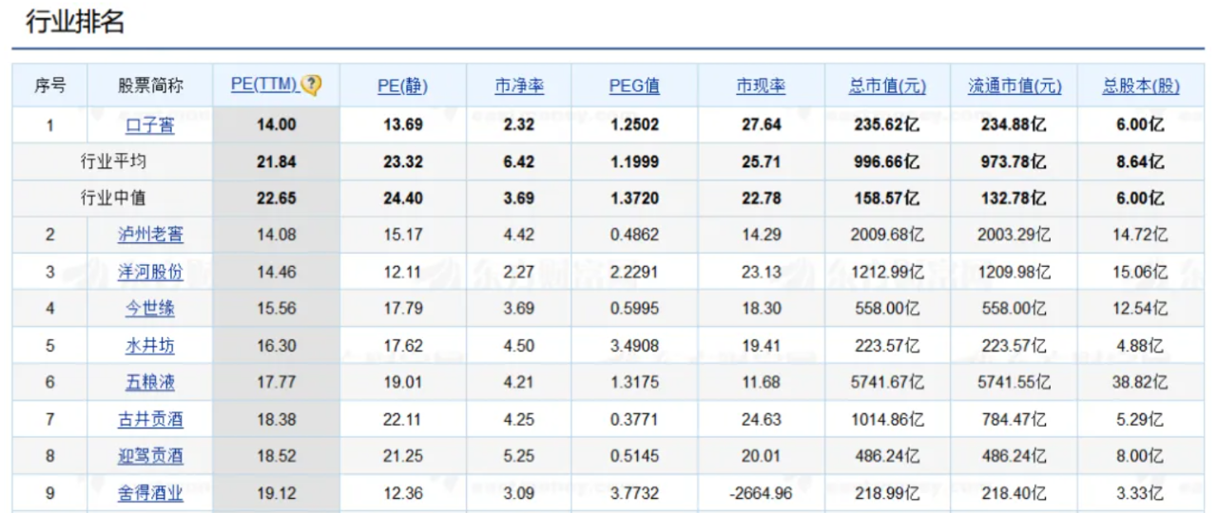The width and height of the screenshot is (1217, 513).
Task: Select 舍得酒业 PE(TTM) value 19.12
Action: click(277, 493)
